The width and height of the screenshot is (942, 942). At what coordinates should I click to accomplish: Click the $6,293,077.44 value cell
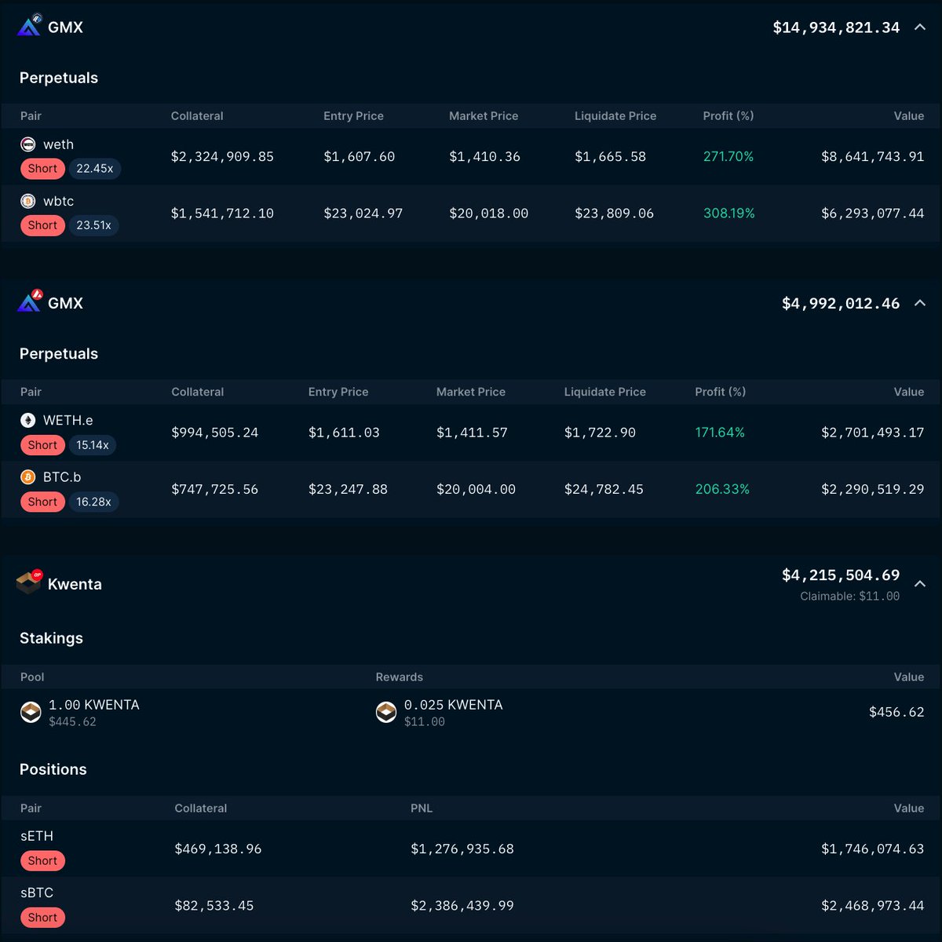[x=873, y=213]
